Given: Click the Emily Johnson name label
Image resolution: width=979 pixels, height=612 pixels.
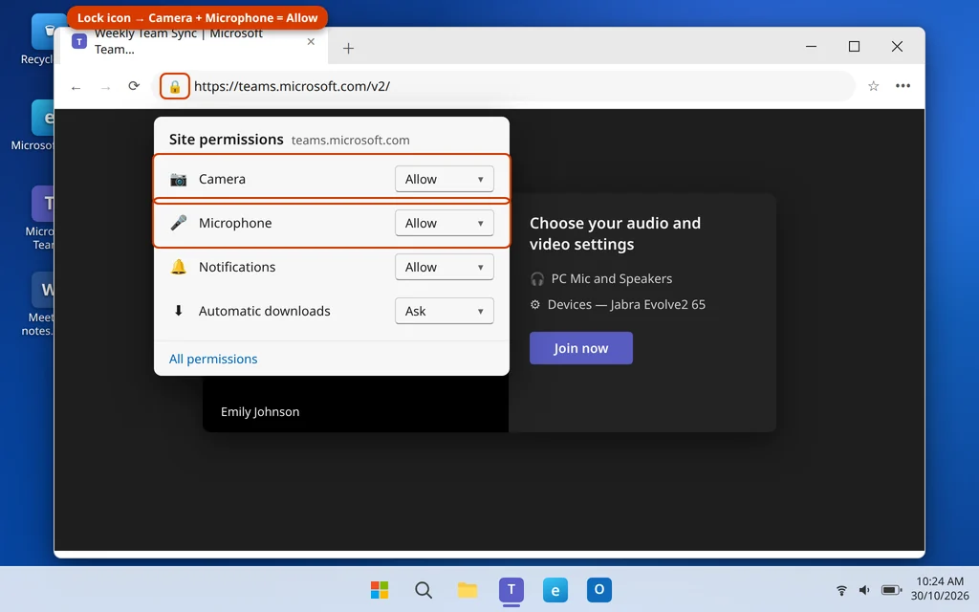Looking at the screenshot, I should (x=260, y=411).
